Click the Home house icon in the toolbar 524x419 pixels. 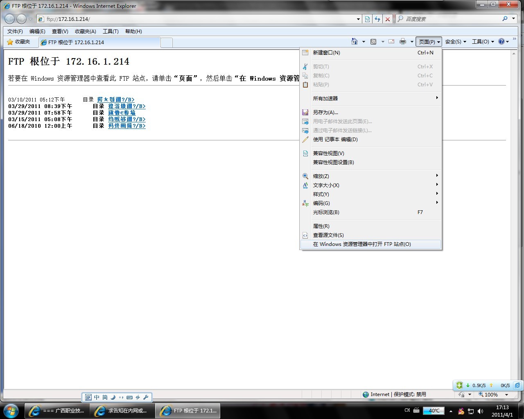coord(355,41)
